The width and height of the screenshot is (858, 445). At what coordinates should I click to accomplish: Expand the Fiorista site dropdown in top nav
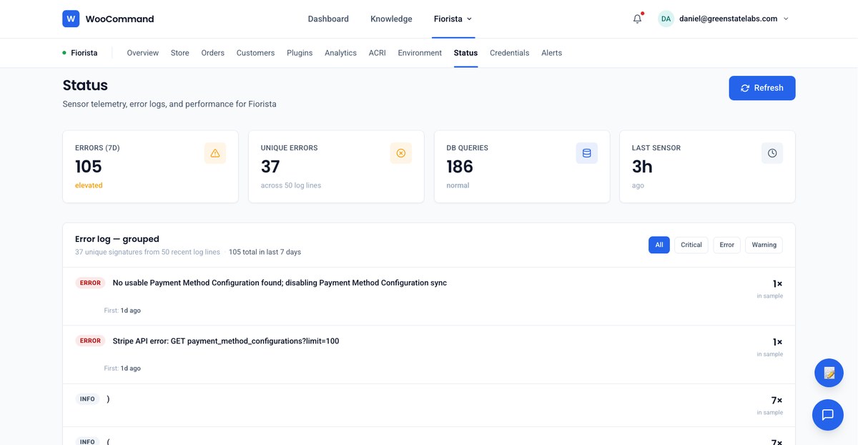pyautogui.click(x=453, y=19)
